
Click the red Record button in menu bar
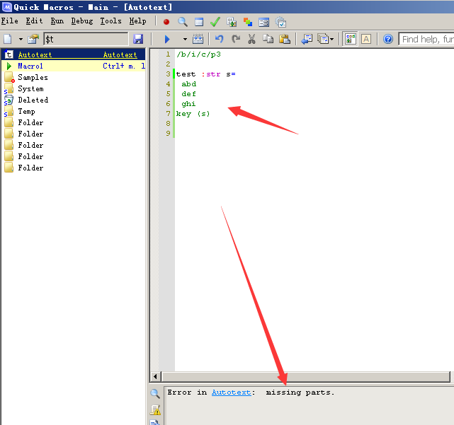(166, 21)
